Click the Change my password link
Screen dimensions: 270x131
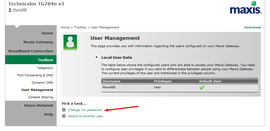[x=85, y=110]
